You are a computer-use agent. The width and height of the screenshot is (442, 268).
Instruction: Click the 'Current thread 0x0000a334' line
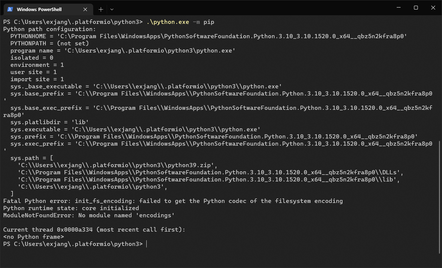pyautogui.click(x=94, y=230)
